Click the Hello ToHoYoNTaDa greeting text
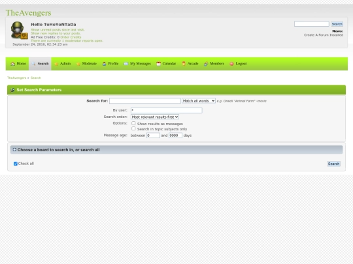 [54, 25]
